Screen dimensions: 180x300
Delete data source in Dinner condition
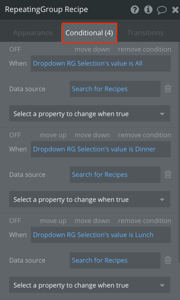tap(168, 175)
